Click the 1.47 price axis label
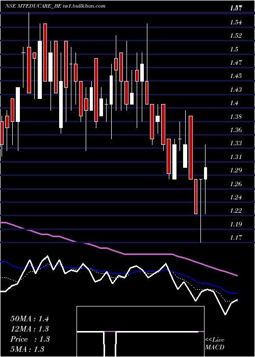The width and height of the screenshot is (255, 357). coord(236,63)
